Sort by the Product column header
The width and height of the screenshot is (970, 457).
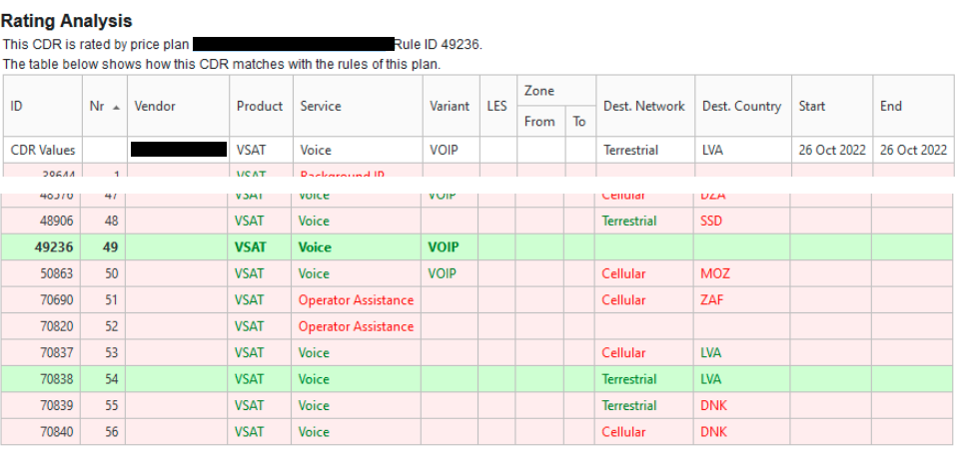click(259, 106)
